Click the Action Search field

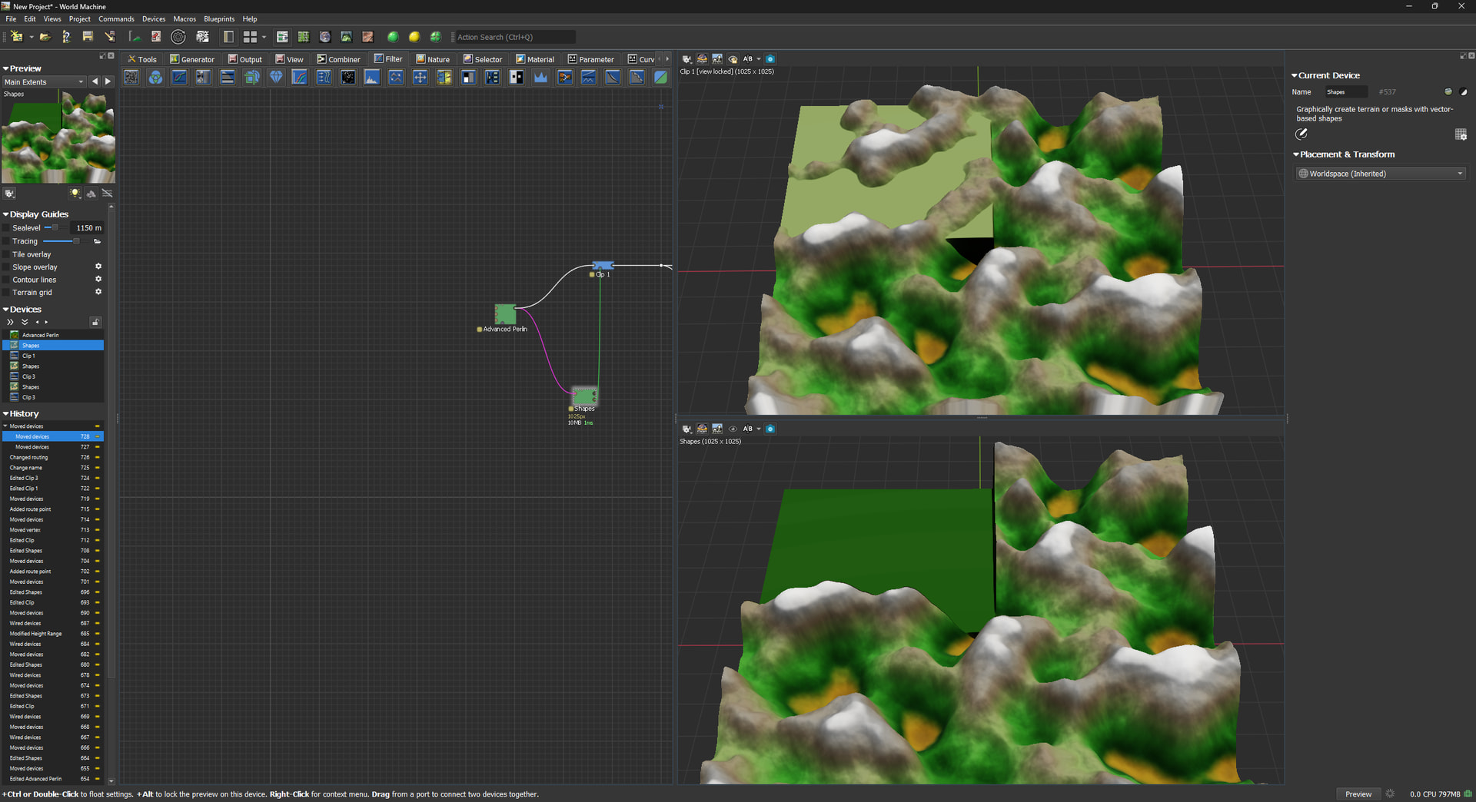[x=514, y=37]
